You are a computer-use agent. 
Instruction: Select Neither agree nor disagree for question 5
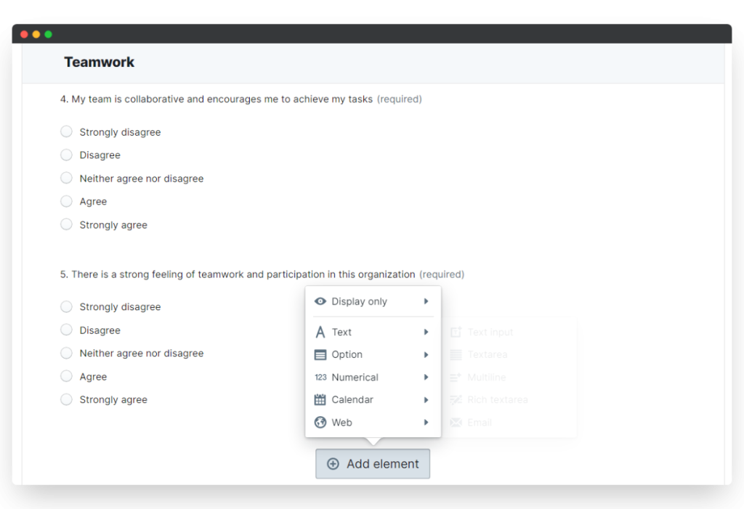66,353
